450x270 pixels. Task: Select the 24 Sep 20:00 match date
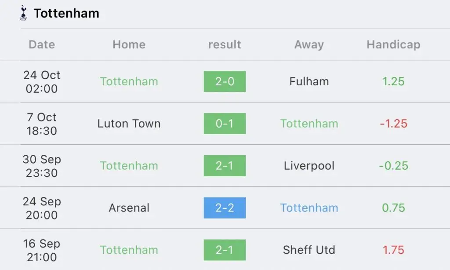point(42,208)
